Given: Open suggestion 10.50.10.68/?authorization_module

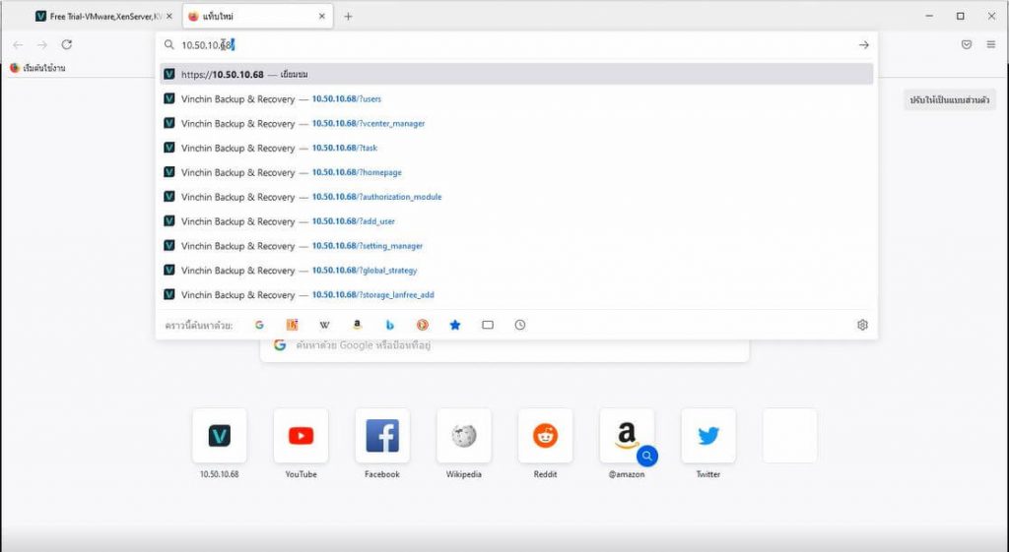Looking at the screenshot, I should 516,197.
